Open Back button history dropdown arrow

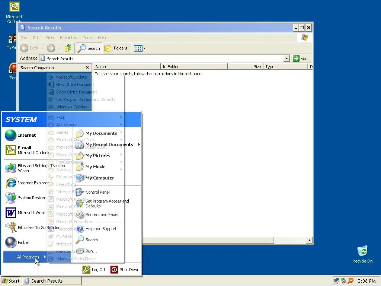pos(42,48)
